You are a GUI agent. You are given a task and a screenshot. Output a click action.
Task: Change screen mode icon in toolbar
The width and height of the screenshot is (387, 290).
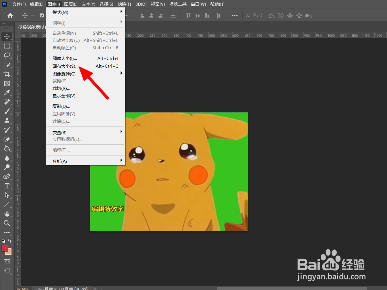(7, 271)
